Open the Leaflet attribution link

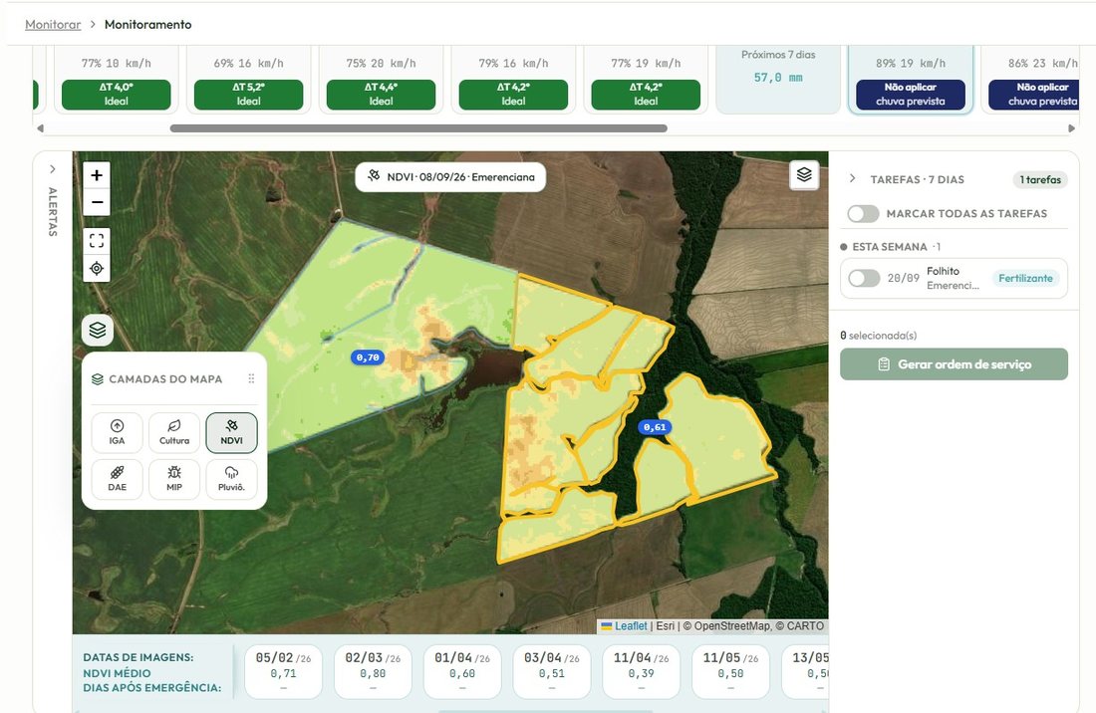click(631, 625)
